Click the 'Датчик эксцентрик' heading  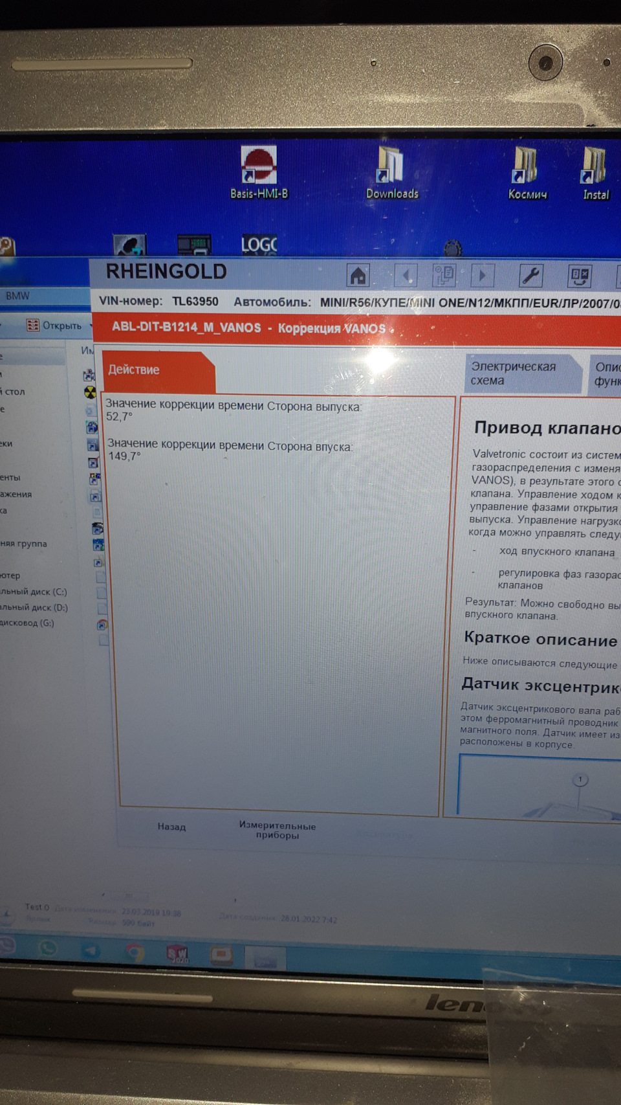point(541,685)
